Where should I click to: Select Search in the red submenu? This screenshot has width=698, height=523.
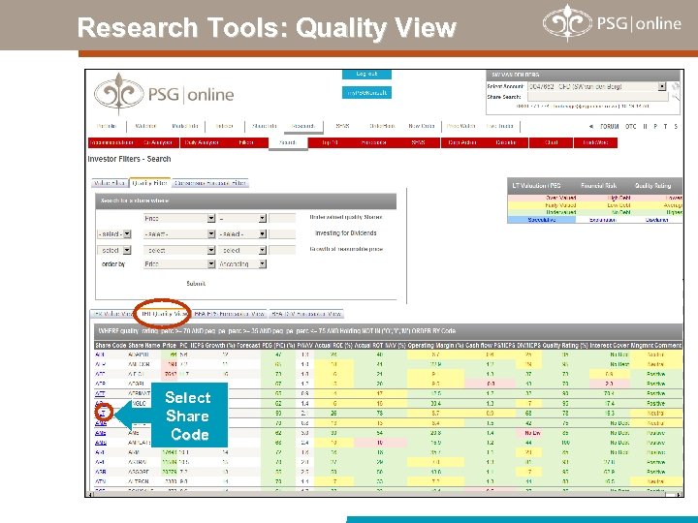pos(288,142)
